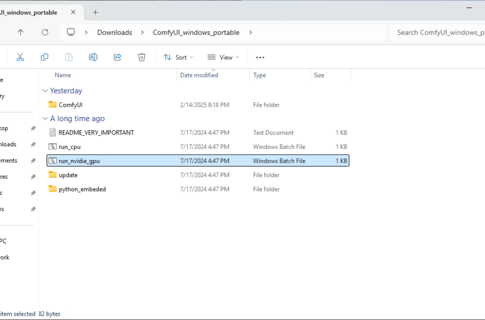Select the README_VERY_IMPORTANT document icon
Viewport: 485px width, 320px height.
pyautogui.click(x=53, y=132)
